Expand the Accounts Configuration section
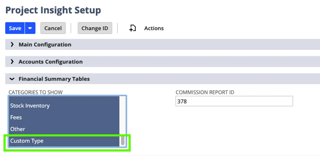 50,61
